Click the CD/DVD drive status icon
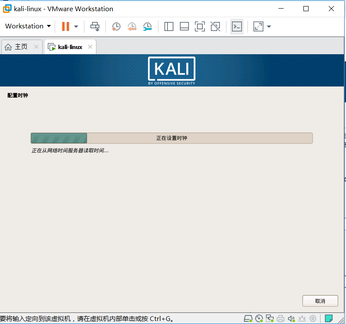The image size is (346, 324). coord(259,319)
